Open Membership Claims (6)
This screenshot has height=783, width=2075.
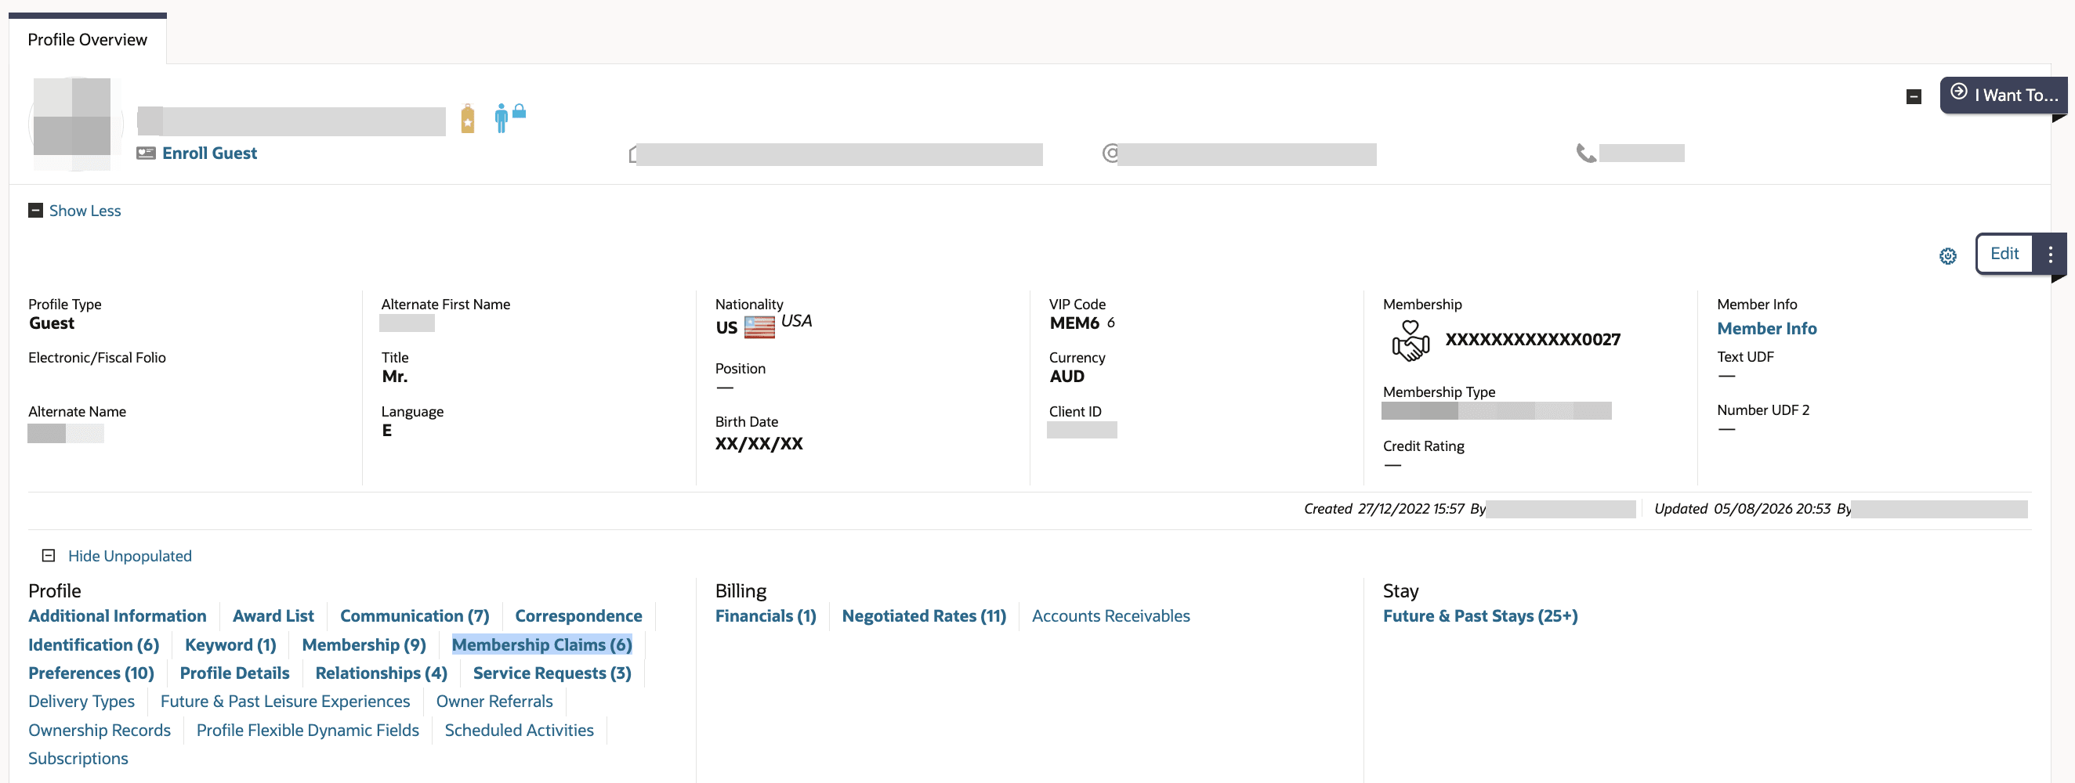click(x=541, y=644)
